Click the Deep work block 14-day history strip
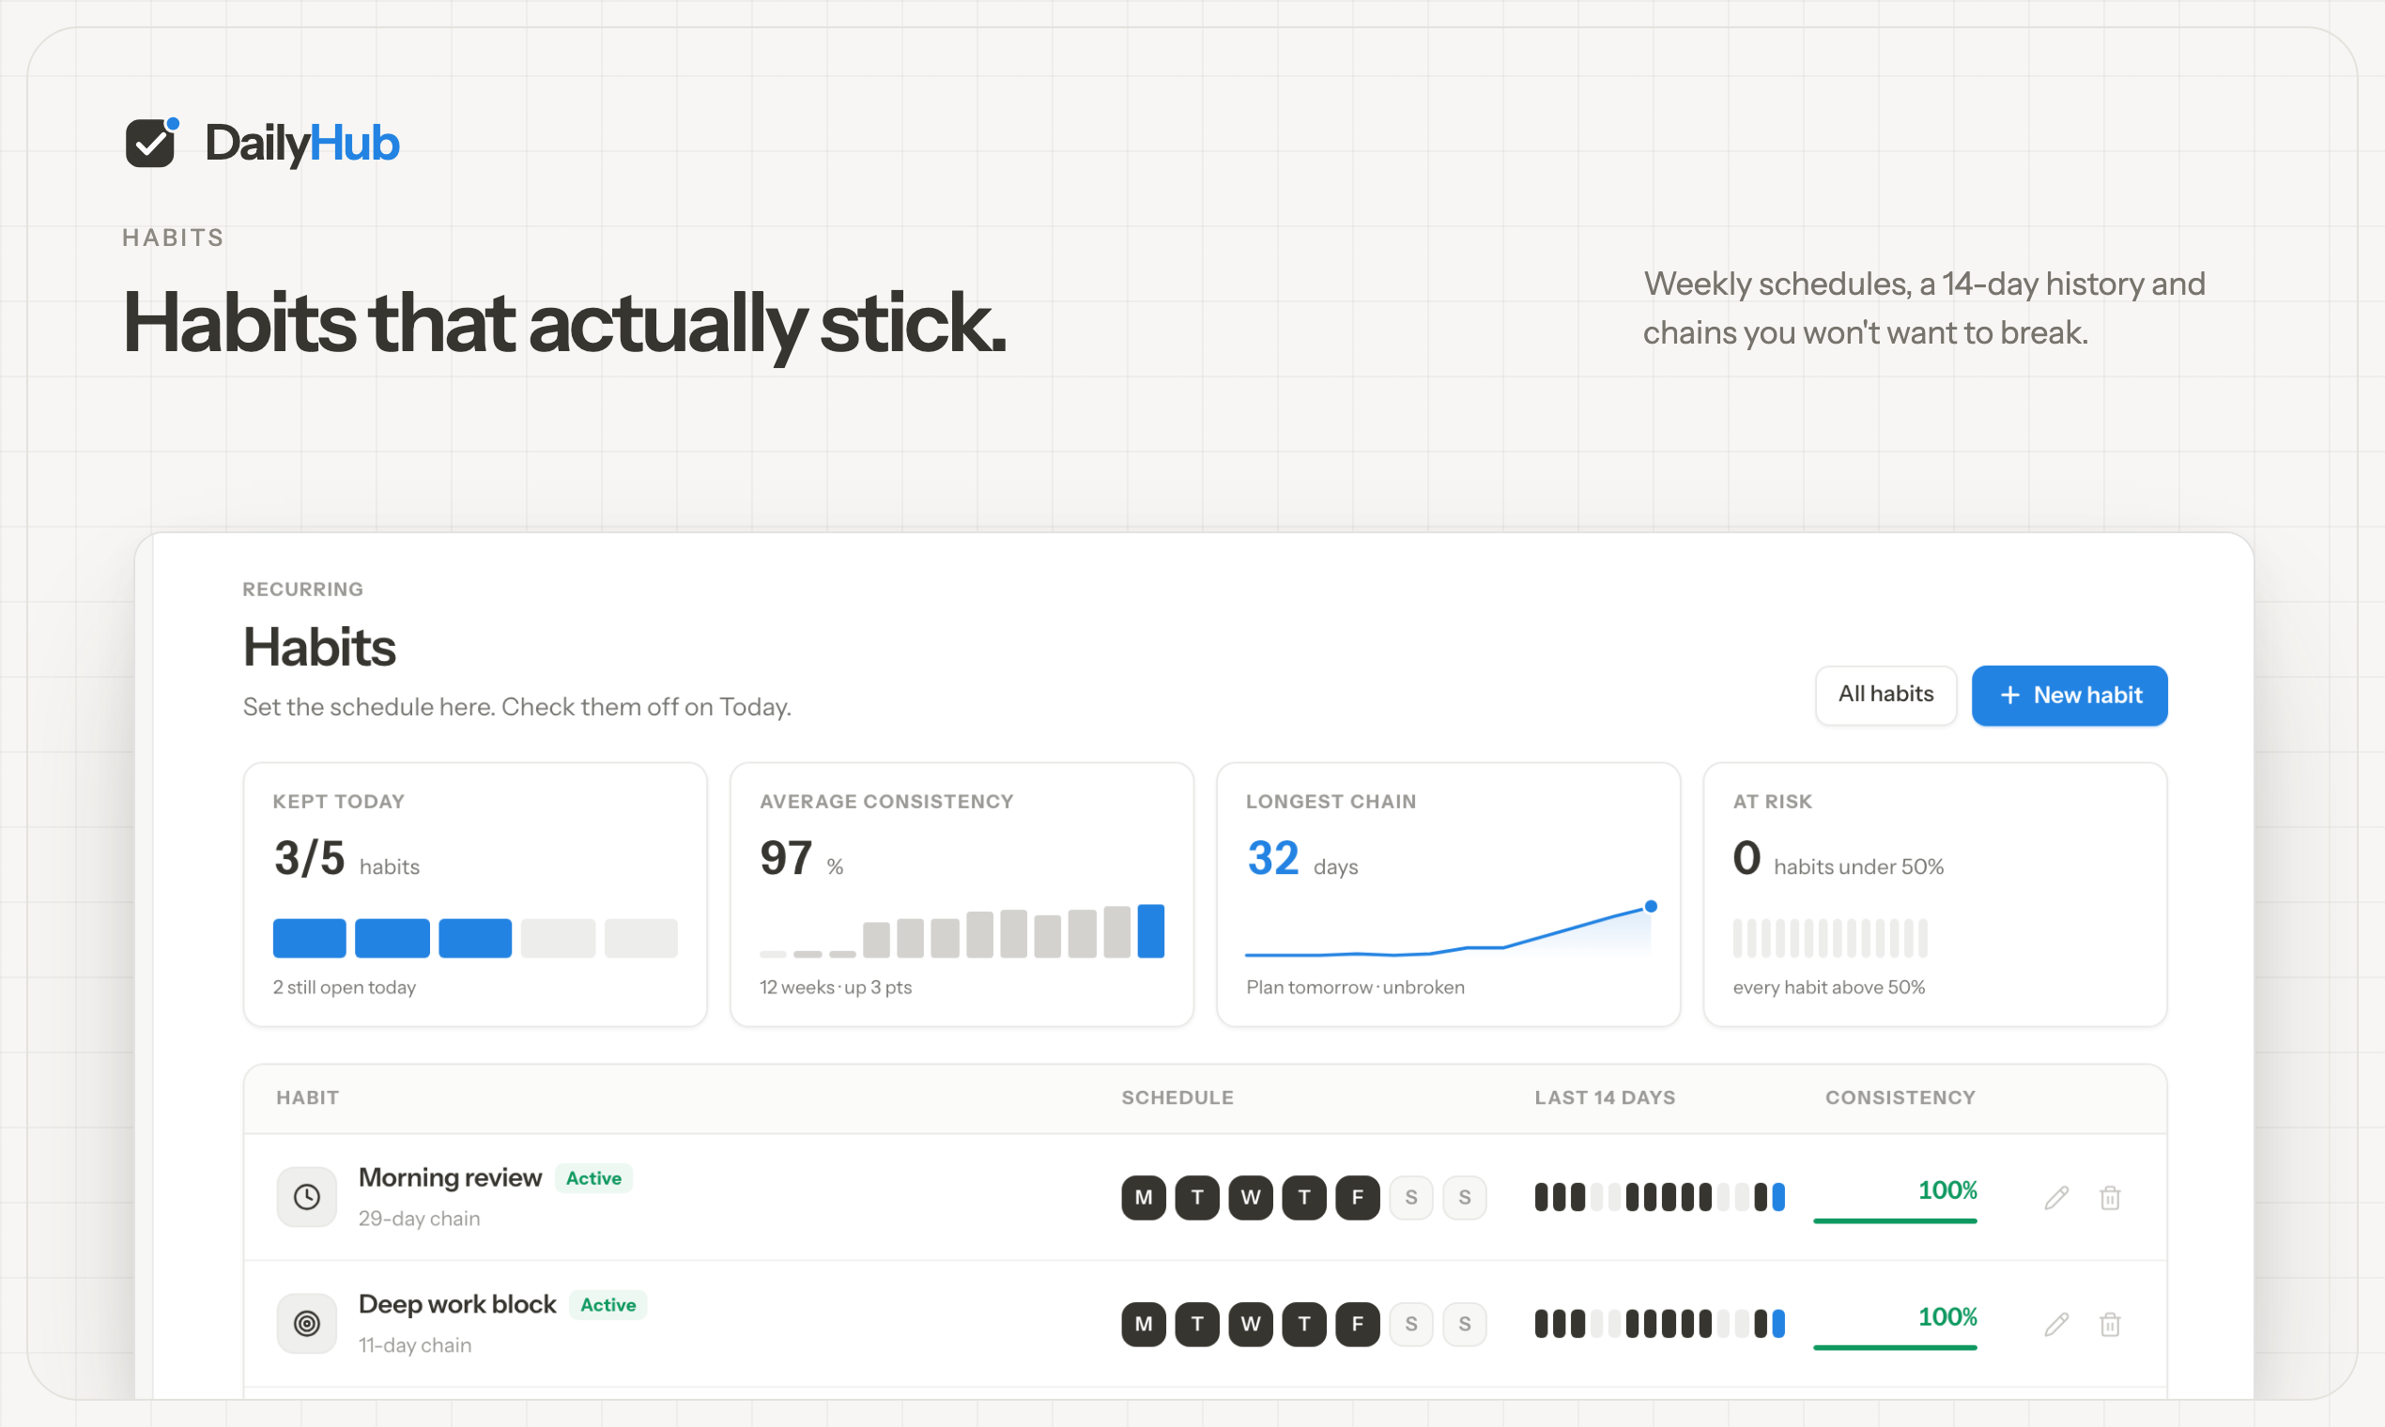 point(1659,1324)
